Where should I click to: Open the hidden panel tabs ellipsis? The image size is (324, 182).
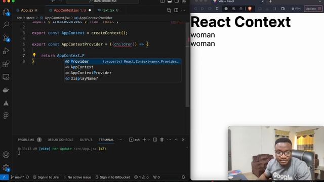(120, 140)
